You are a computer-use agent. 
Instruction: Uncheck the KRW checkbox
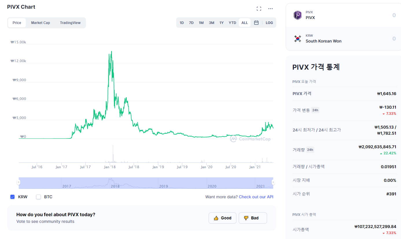(12, 197)
